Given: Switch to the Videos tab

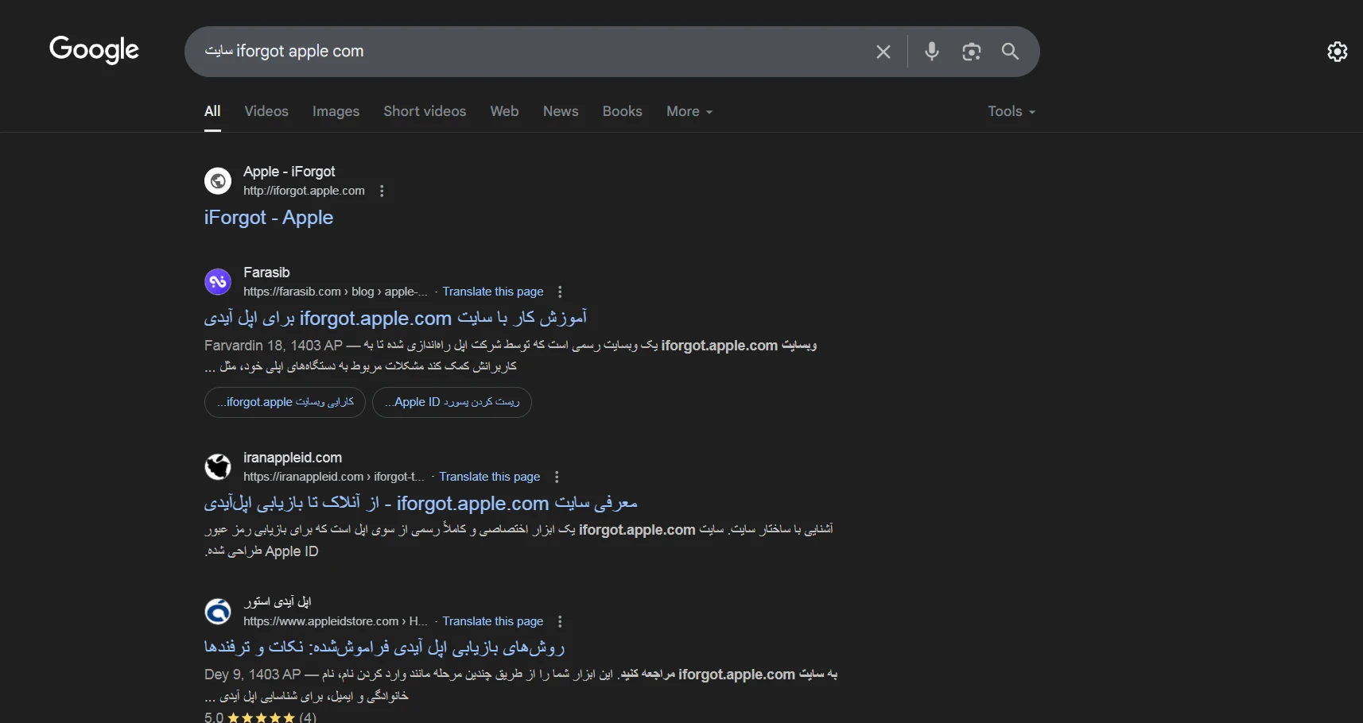Looking at the screenshot, I should click(266, 111).
